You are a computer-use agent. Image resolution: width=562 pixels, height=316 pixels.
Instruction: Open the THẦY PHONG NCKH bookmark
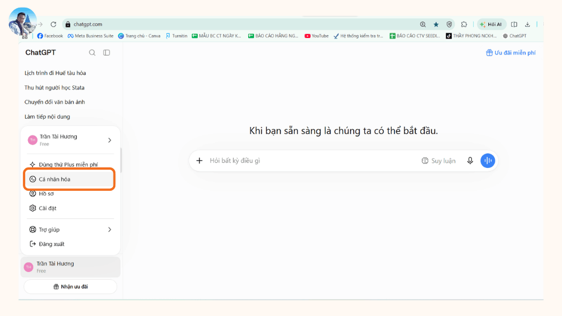[471, 36]
